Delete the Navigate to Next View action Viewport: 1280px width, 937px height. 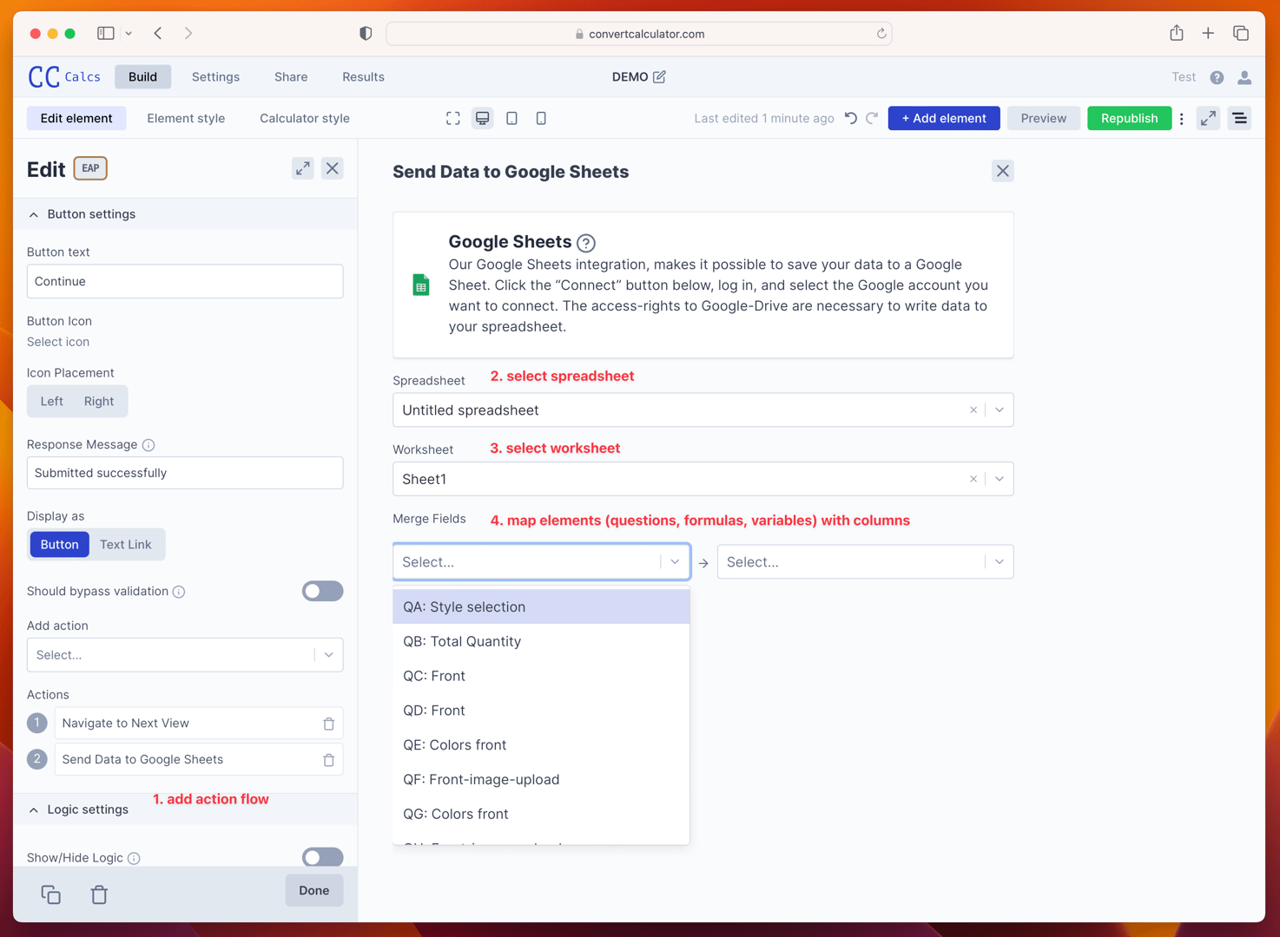329,724
